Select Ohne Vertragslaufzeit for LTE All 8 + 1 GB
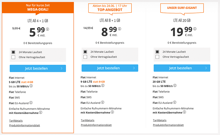The width and height of the screenshot is (220, 135). pos(85,57)
